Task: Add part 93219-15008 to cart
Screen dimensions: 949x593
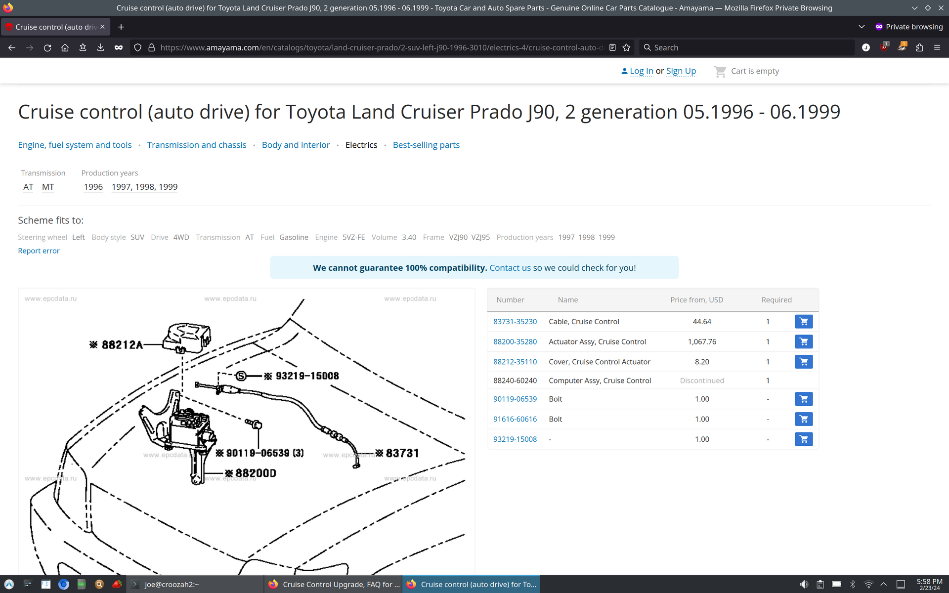Action: tap(804, 439)
